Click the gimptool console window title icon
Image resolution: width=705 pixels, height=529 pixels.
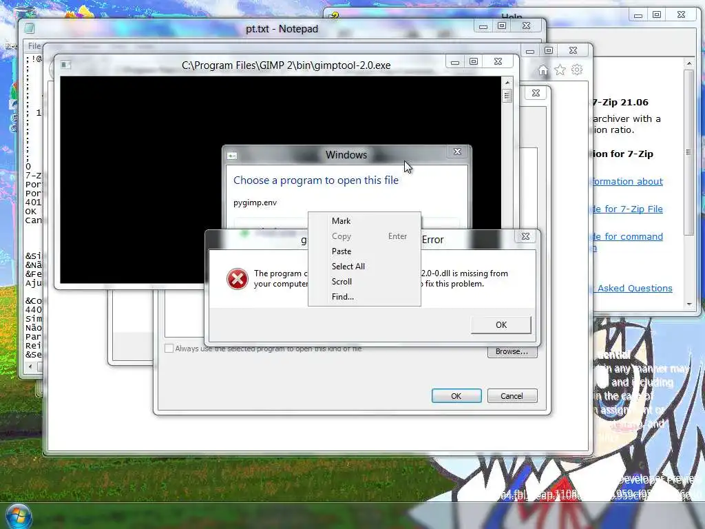[x=65, y=65]
